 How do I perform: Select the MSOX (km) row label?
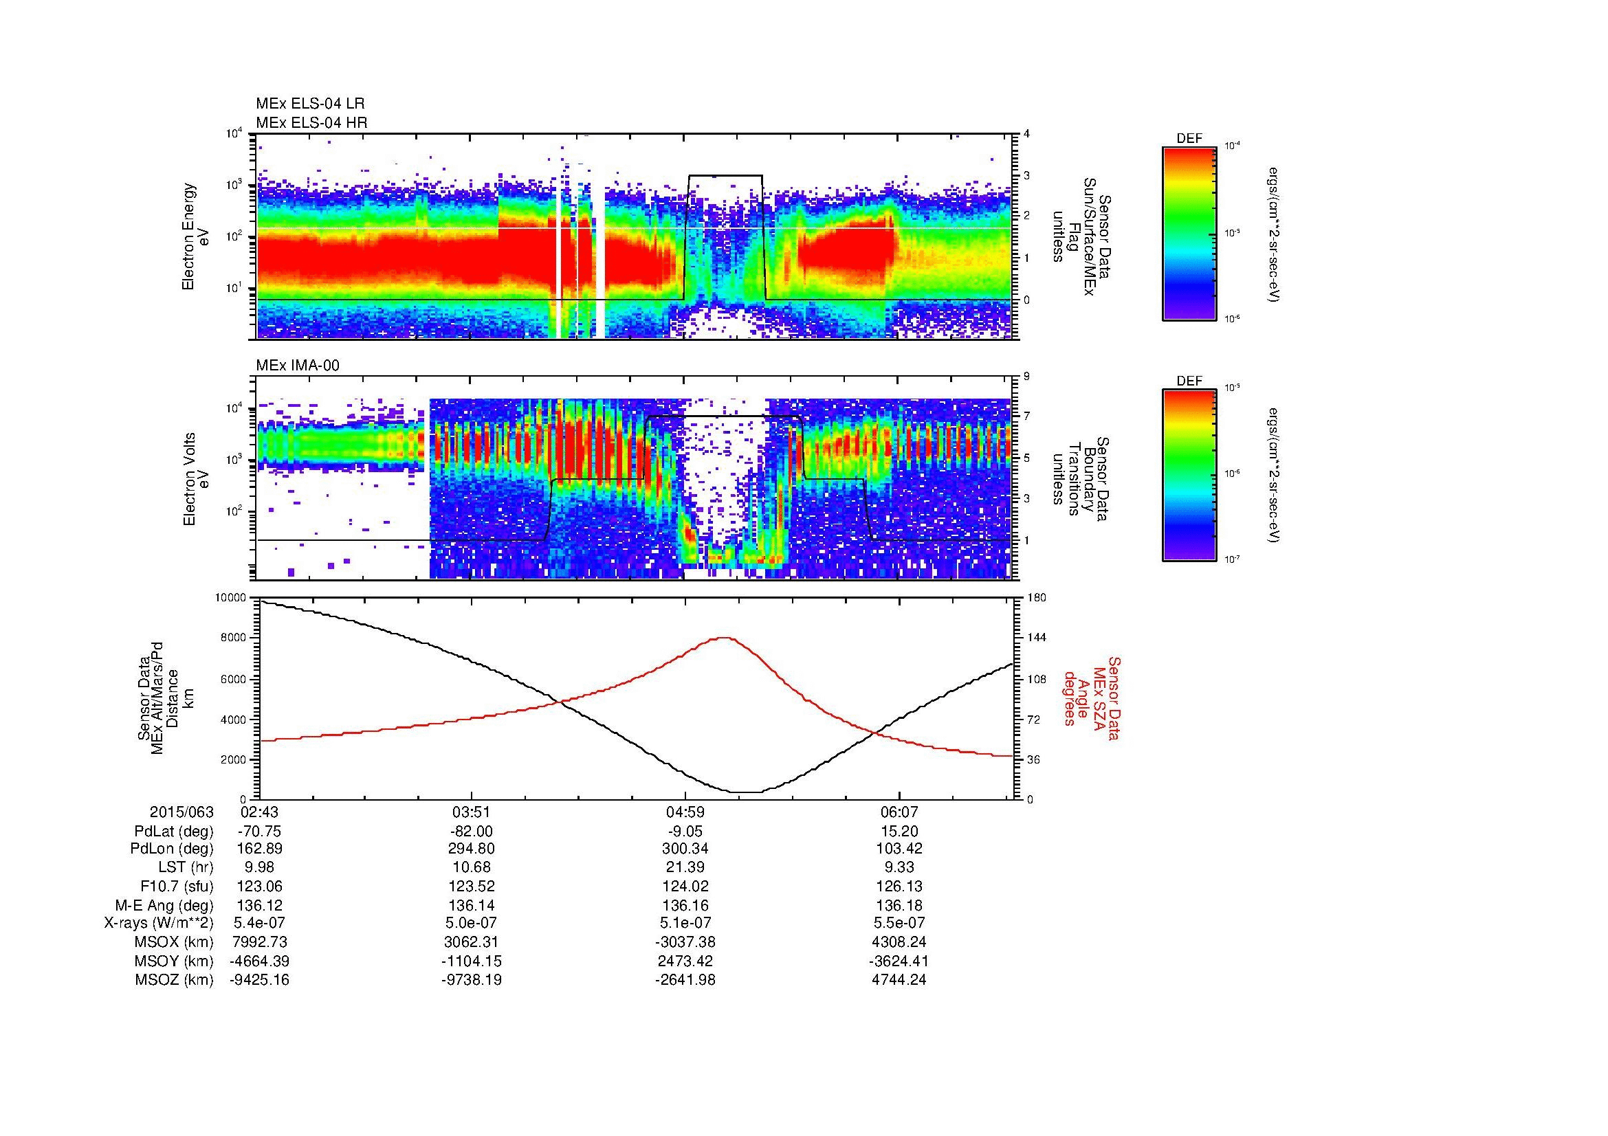[174, 942]
